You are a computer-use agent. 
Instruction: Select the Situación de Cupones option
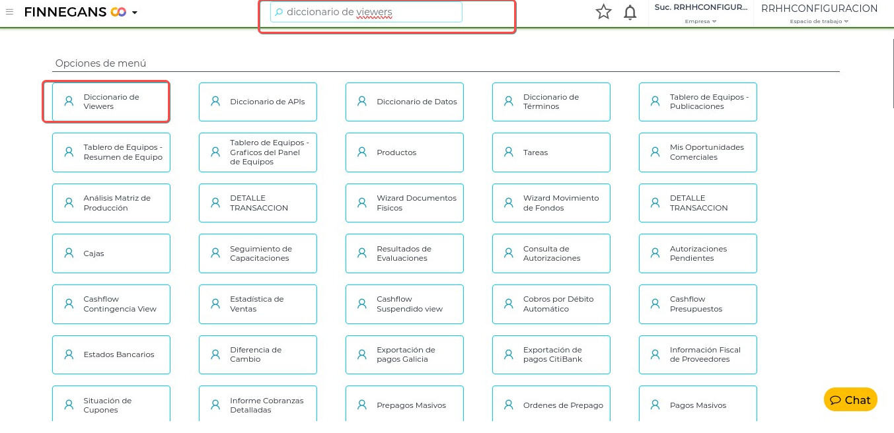click(111, 404)
